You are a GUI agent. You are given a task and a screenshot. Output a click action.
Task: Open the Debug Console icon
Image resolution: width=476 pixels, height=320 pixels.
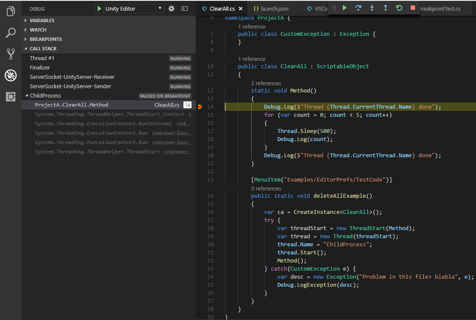[x=184, y=9]
